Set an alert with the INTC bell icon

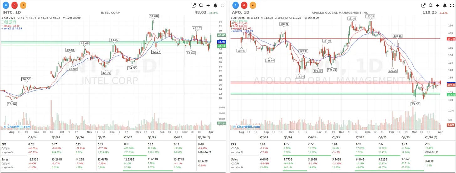(x=215, y=5)
